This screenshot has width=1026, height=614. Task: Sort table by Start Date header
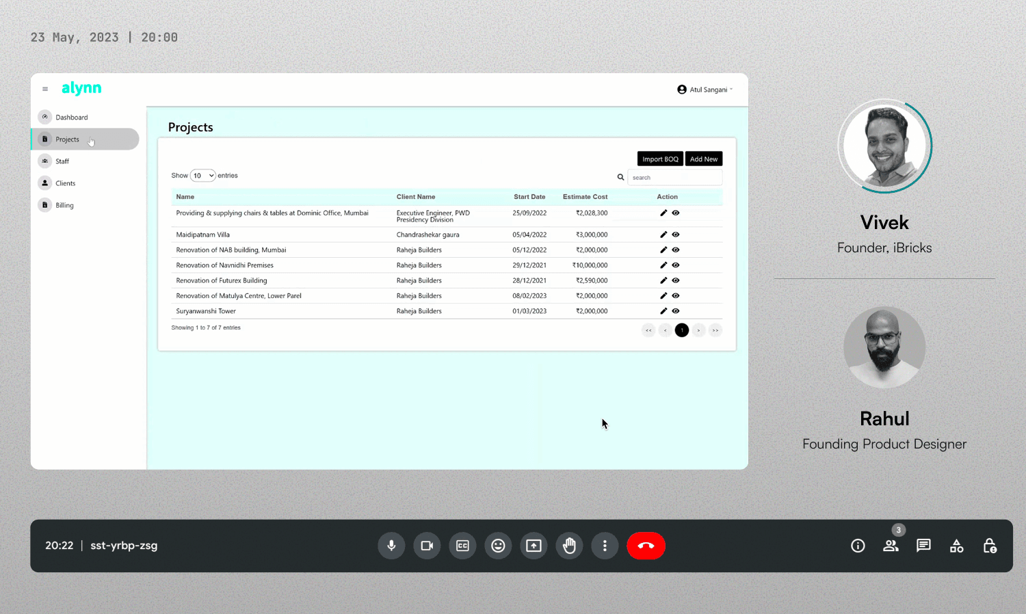529,197
